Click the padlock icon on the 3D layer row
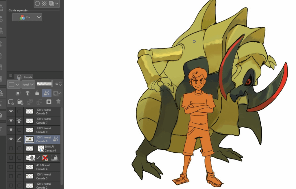Screen dimensions: 296x189 [x=55, y=157]
